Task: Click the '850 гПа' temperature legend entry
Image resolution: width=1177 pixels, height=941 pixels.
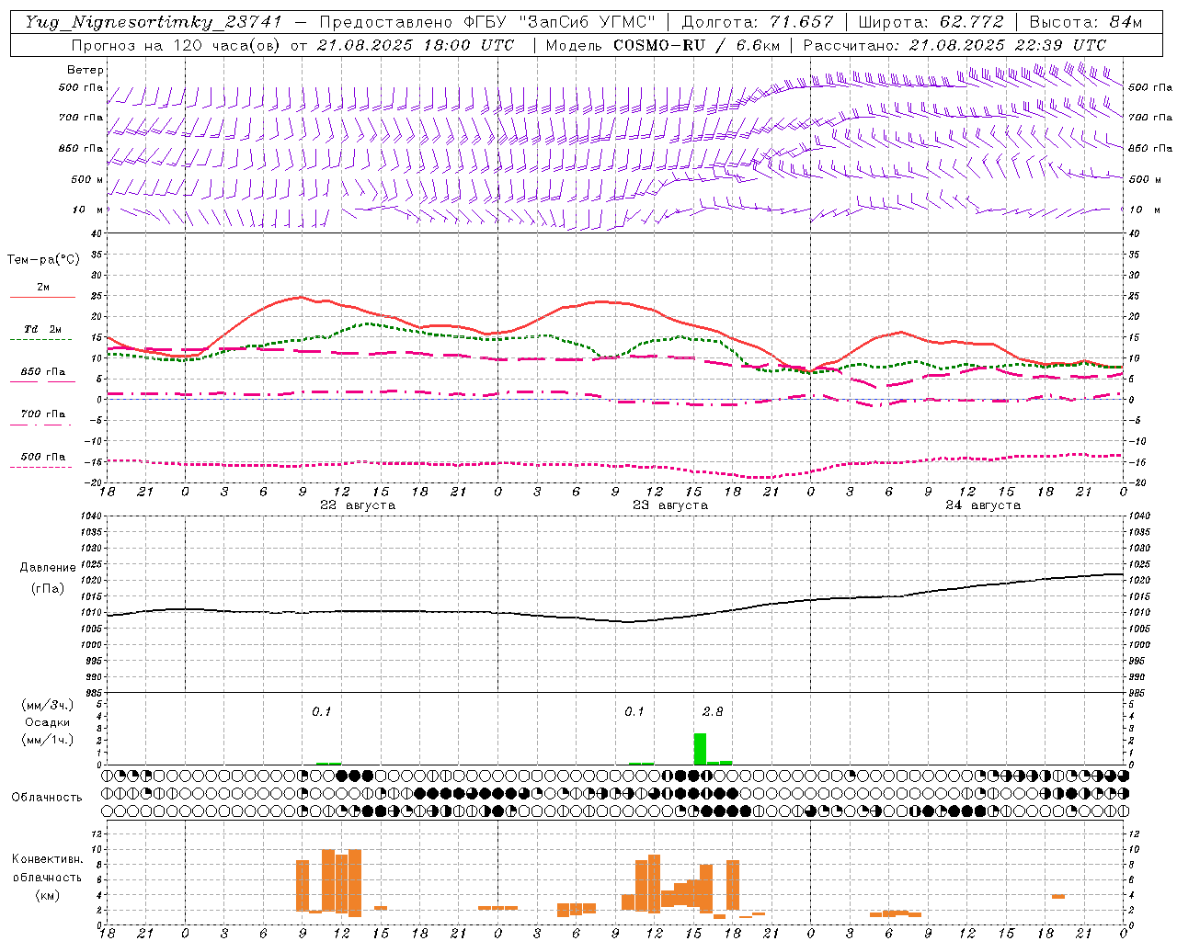Action: pyautogui.click(x=42, y=371)
